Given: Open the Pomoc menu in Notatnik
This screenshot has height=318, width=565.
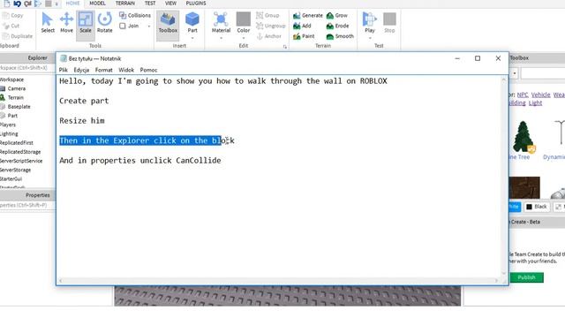Looking at the screenshot, I should pos(148,70).
